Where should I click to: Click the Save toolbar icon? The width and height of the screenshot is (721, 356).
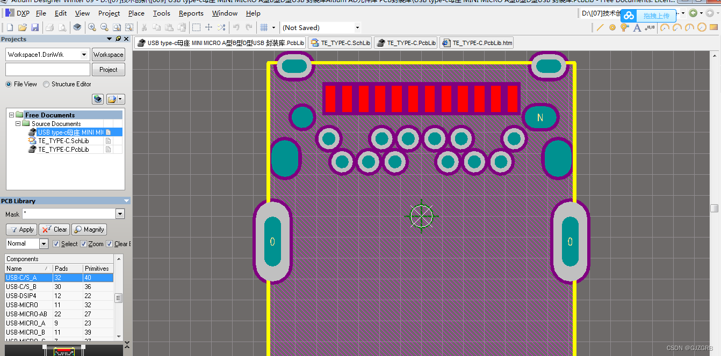[x=34, y=27]
